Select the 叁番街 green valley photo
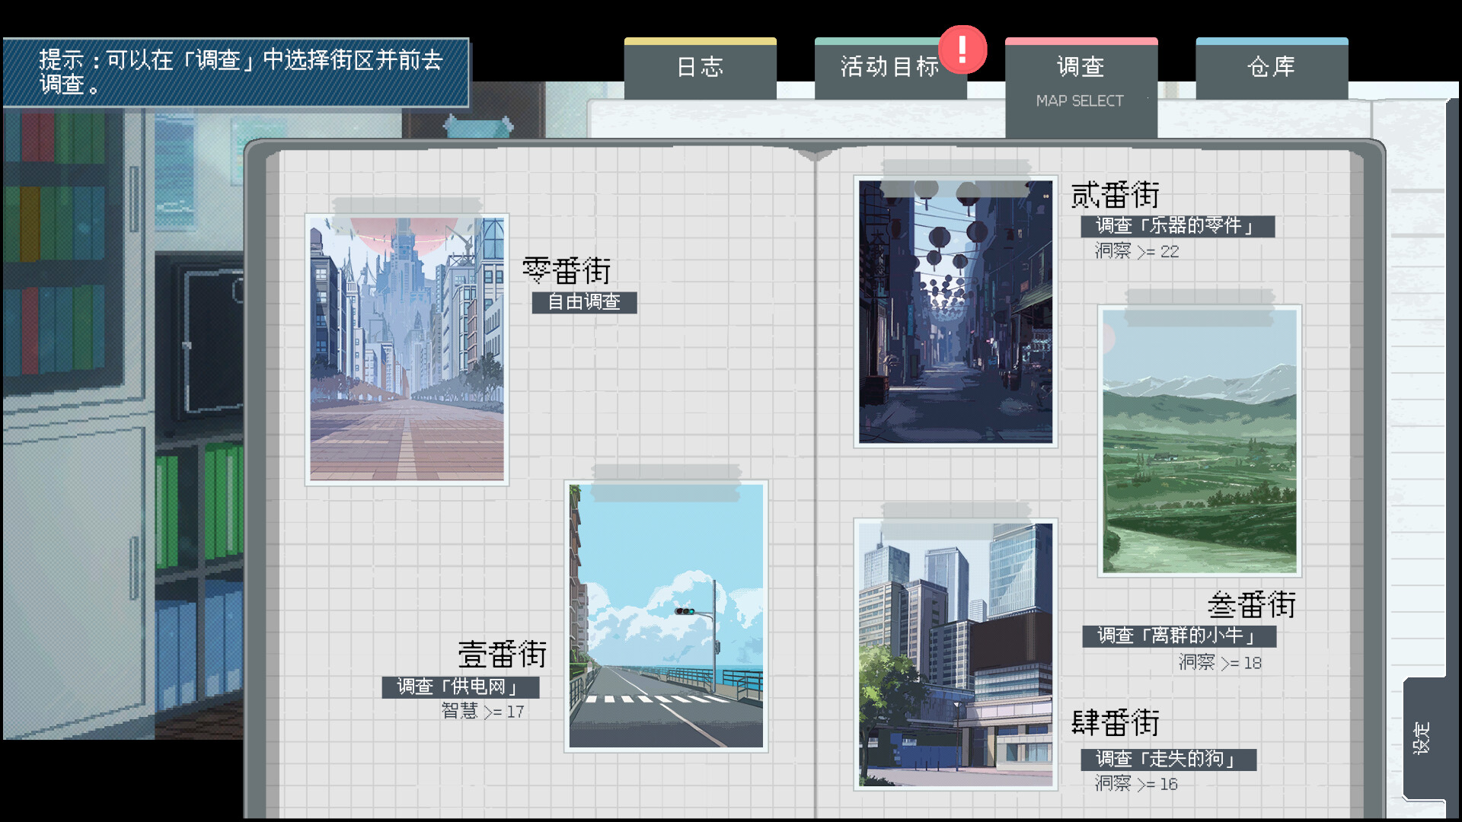The width and height of the screenshot is (1462, 822). [x=1199, y=441]
